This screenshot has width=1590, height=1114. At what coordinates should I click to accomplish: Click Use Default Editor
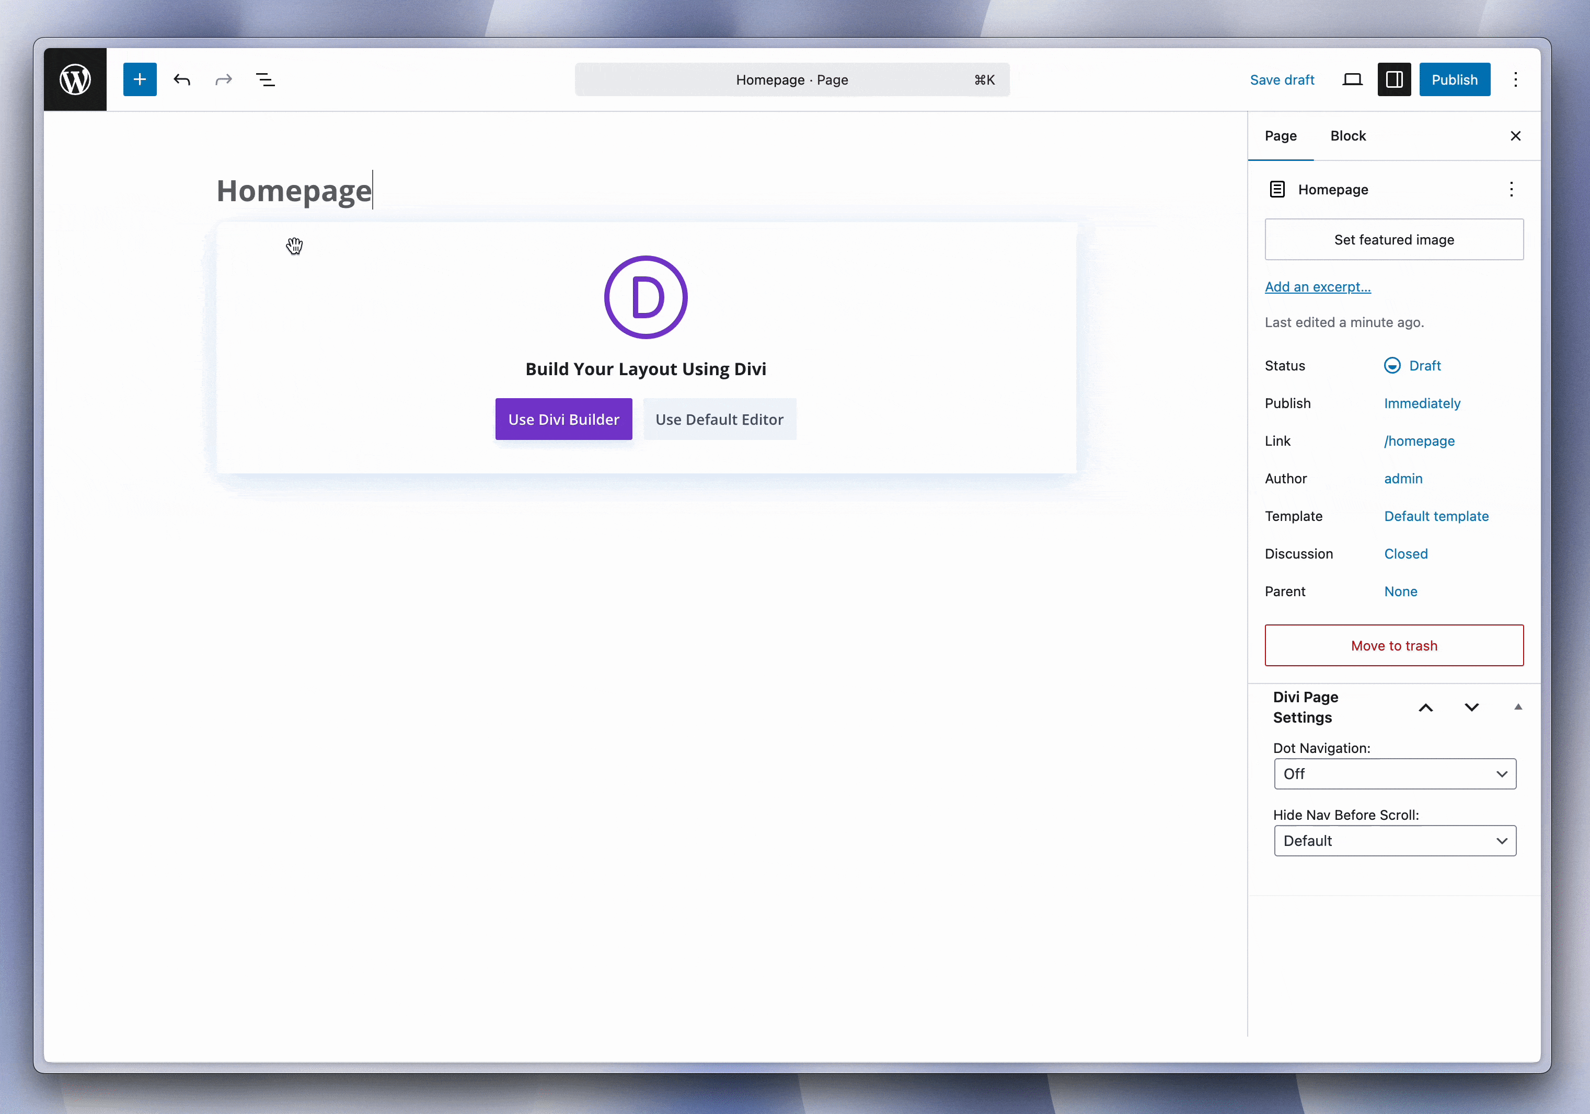(720, 419)
